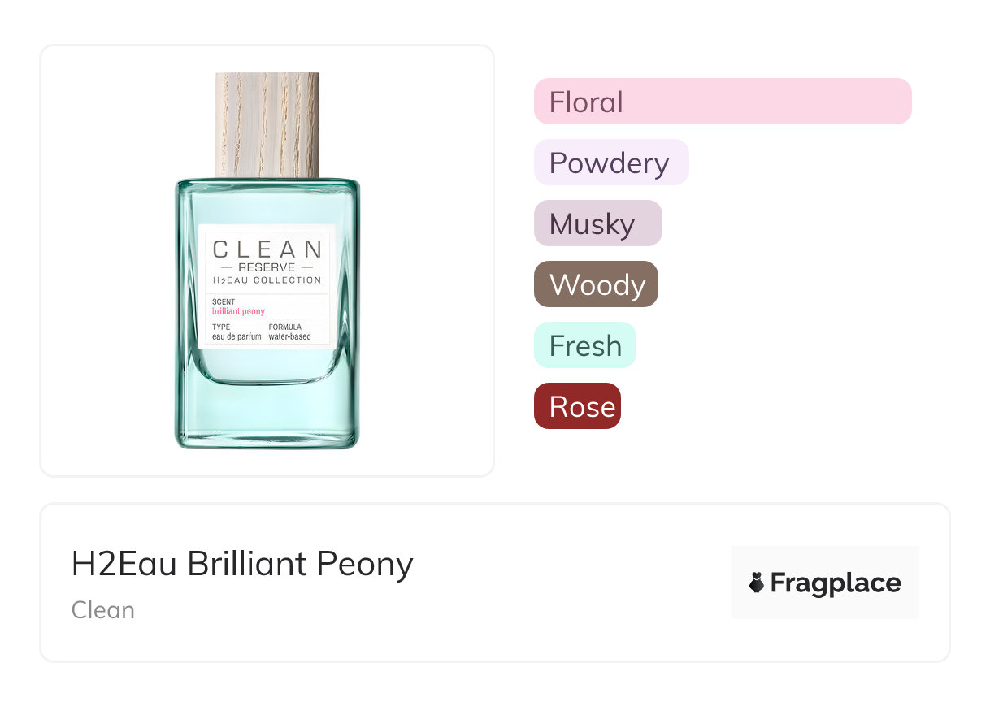990x702 pixels.
Task: Click the Fragplace wordmark text
Action: [836, 583]
